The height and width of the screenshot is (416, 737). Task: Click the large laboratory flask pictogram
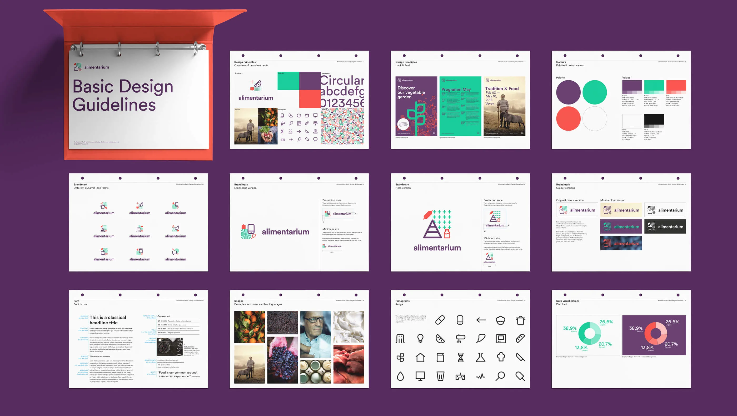point(481,357)
